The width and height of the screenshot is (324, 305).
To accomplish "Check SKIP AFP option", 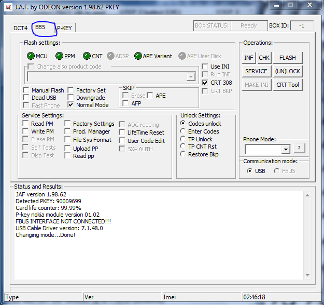I will click(x=125, y=103).
